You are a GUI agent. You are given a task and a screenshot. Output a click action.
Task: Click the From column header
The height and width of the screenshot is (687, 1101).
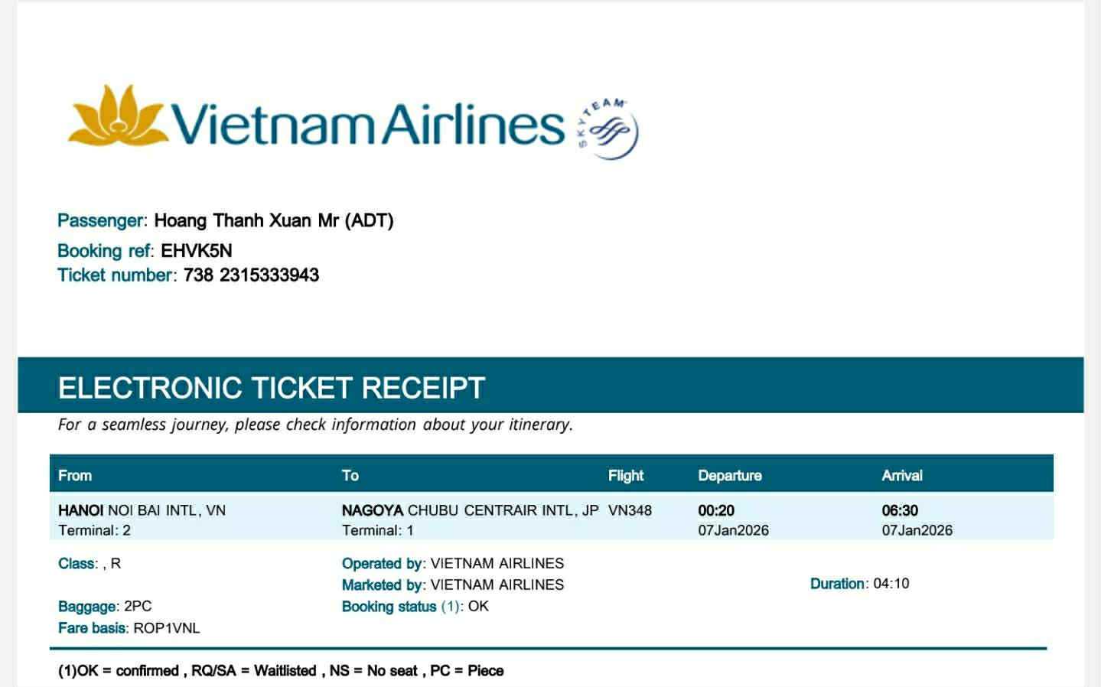click(x=75, y=476)
